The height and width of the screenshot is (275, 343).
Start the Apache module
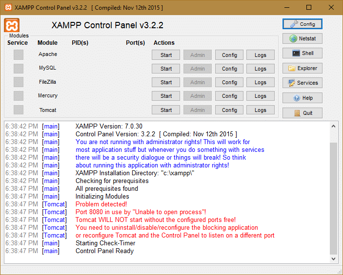(166, 55)
